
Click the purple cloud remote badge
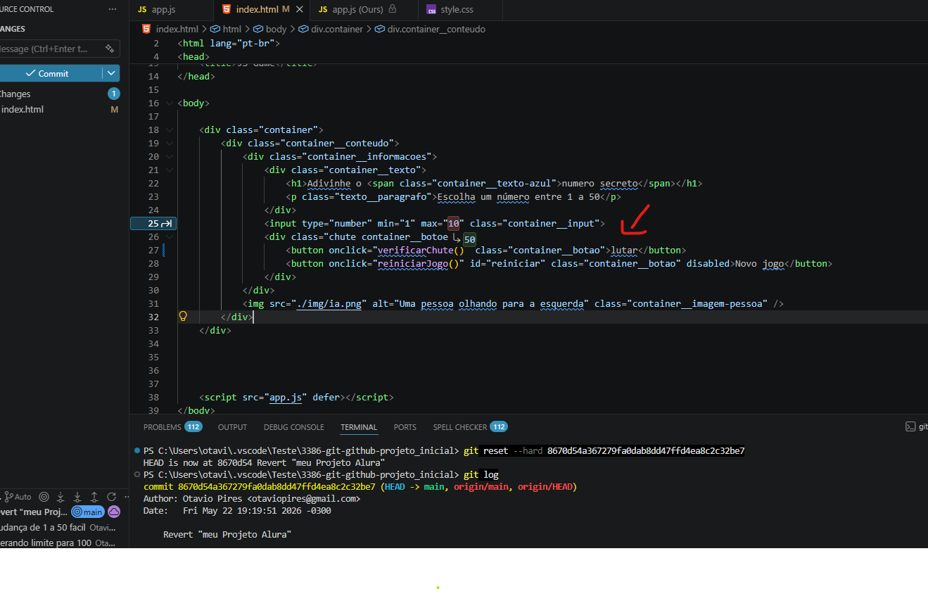[x=113, y=512]
